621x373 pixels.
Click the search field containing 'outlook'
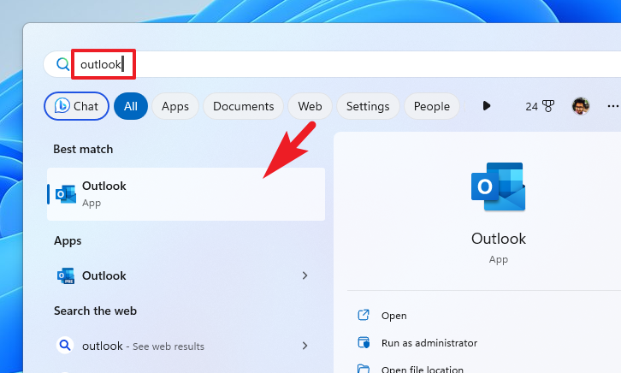[332, 64]
